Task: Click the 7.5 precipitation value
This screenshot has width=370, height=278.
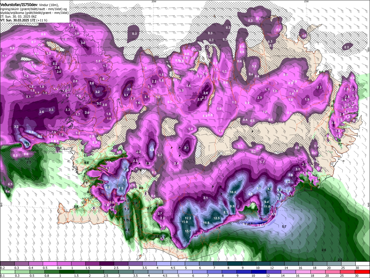Action: tap(121, 188)
